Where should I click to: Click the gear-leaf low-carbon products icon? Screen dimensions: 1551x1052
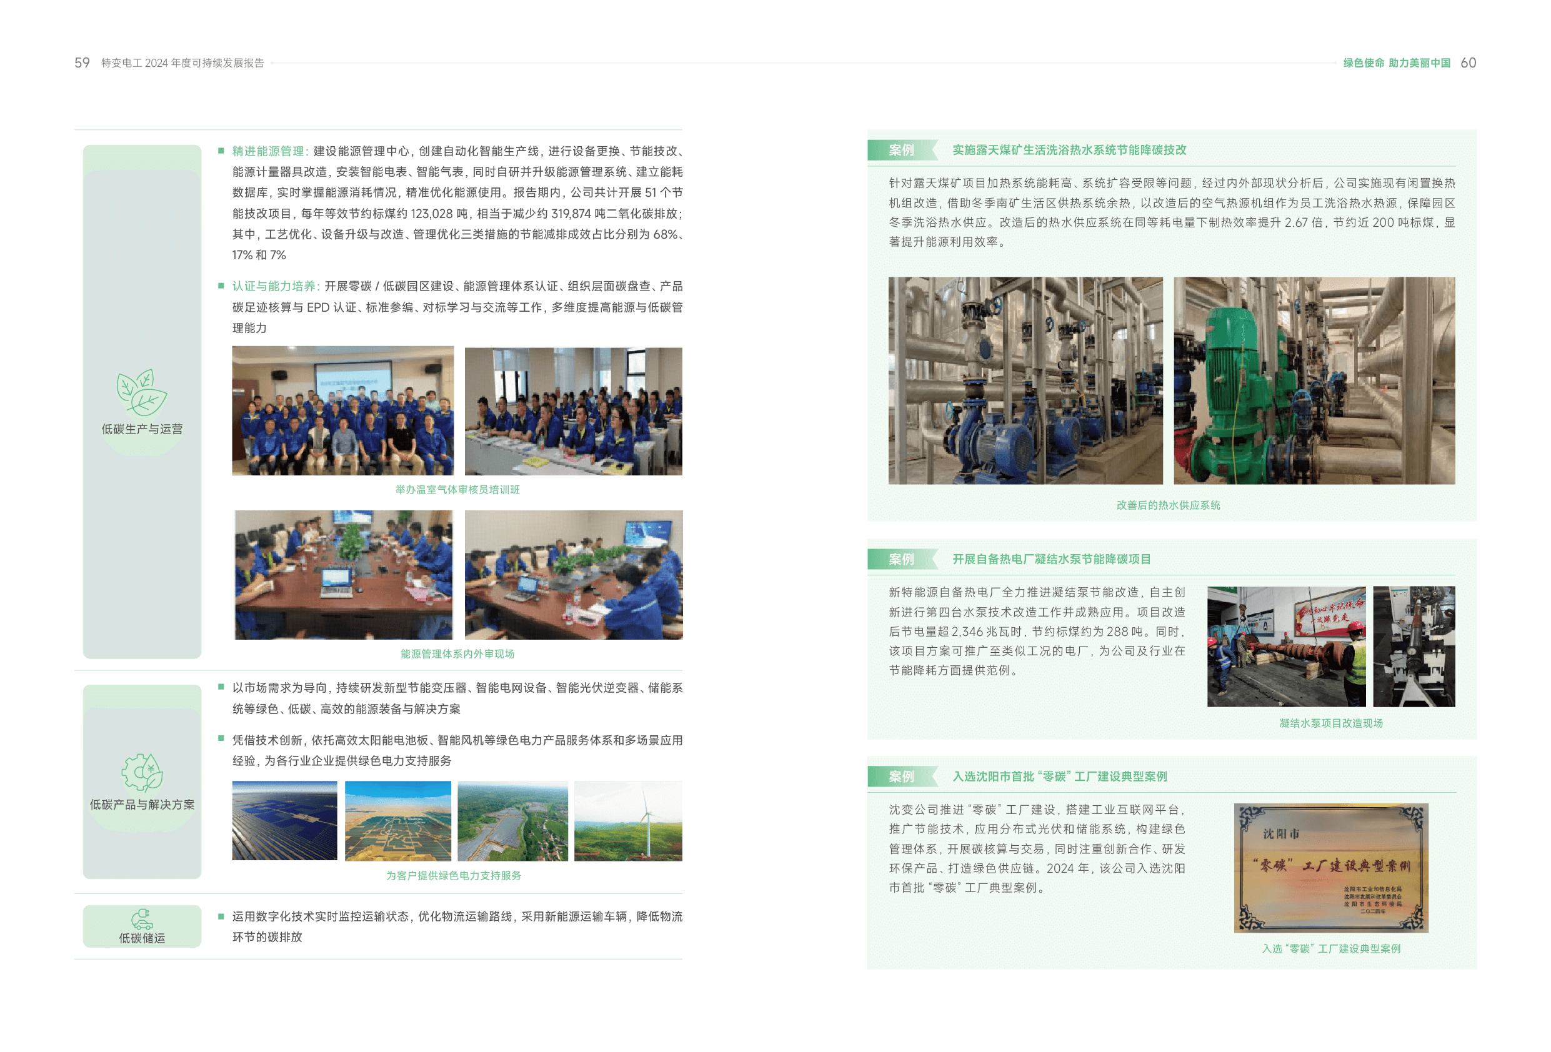click(142, 773)
